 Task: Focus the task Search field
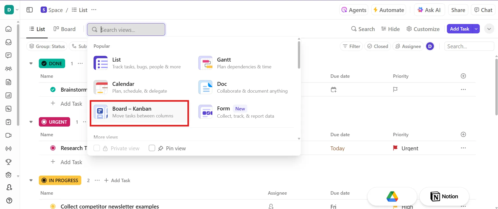click(x=469, y=46)
